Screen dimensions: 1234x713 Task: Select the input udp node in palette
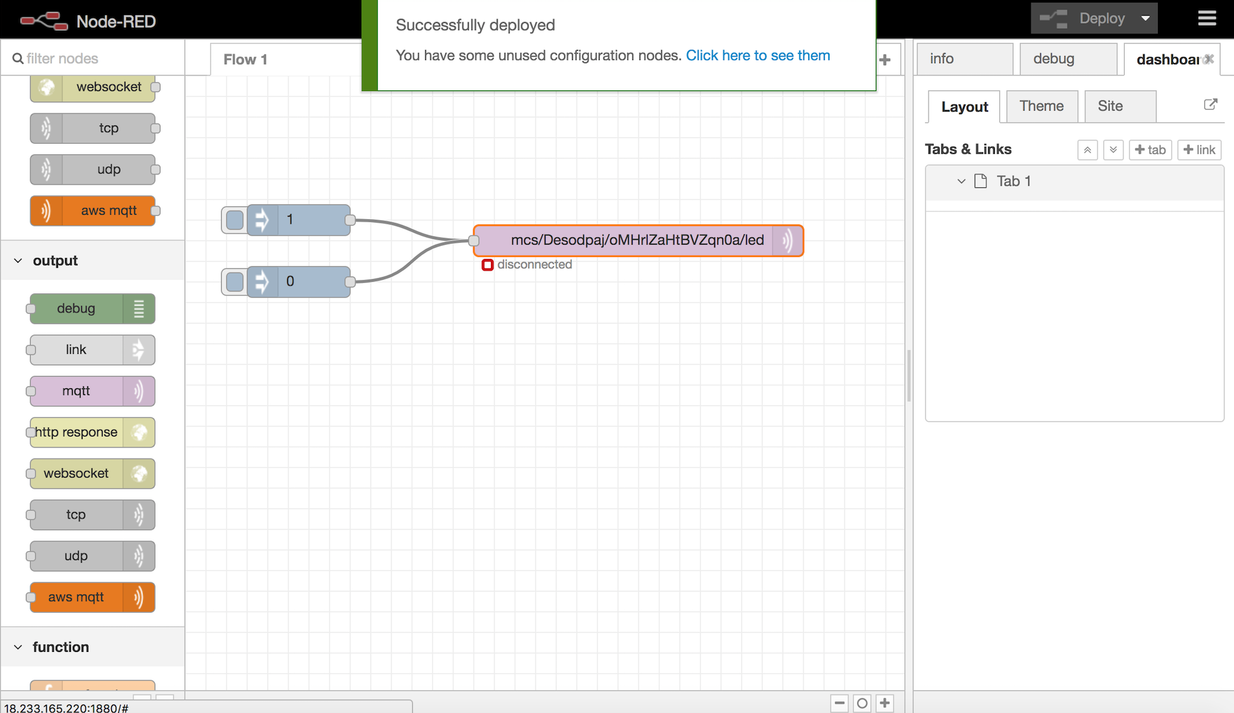click(92, 169)
